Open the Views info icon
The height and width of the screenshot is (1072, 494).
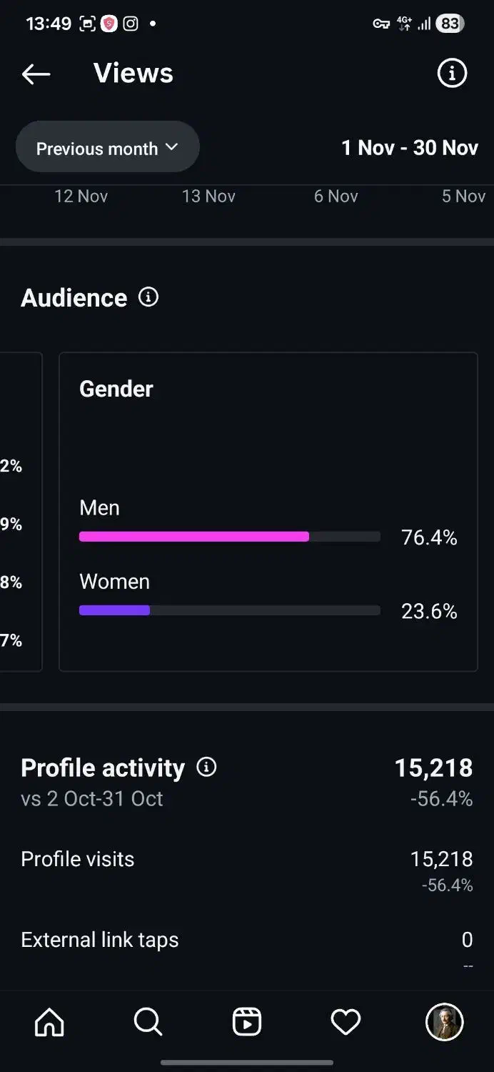pyautogui.click(x=452, y=73)
